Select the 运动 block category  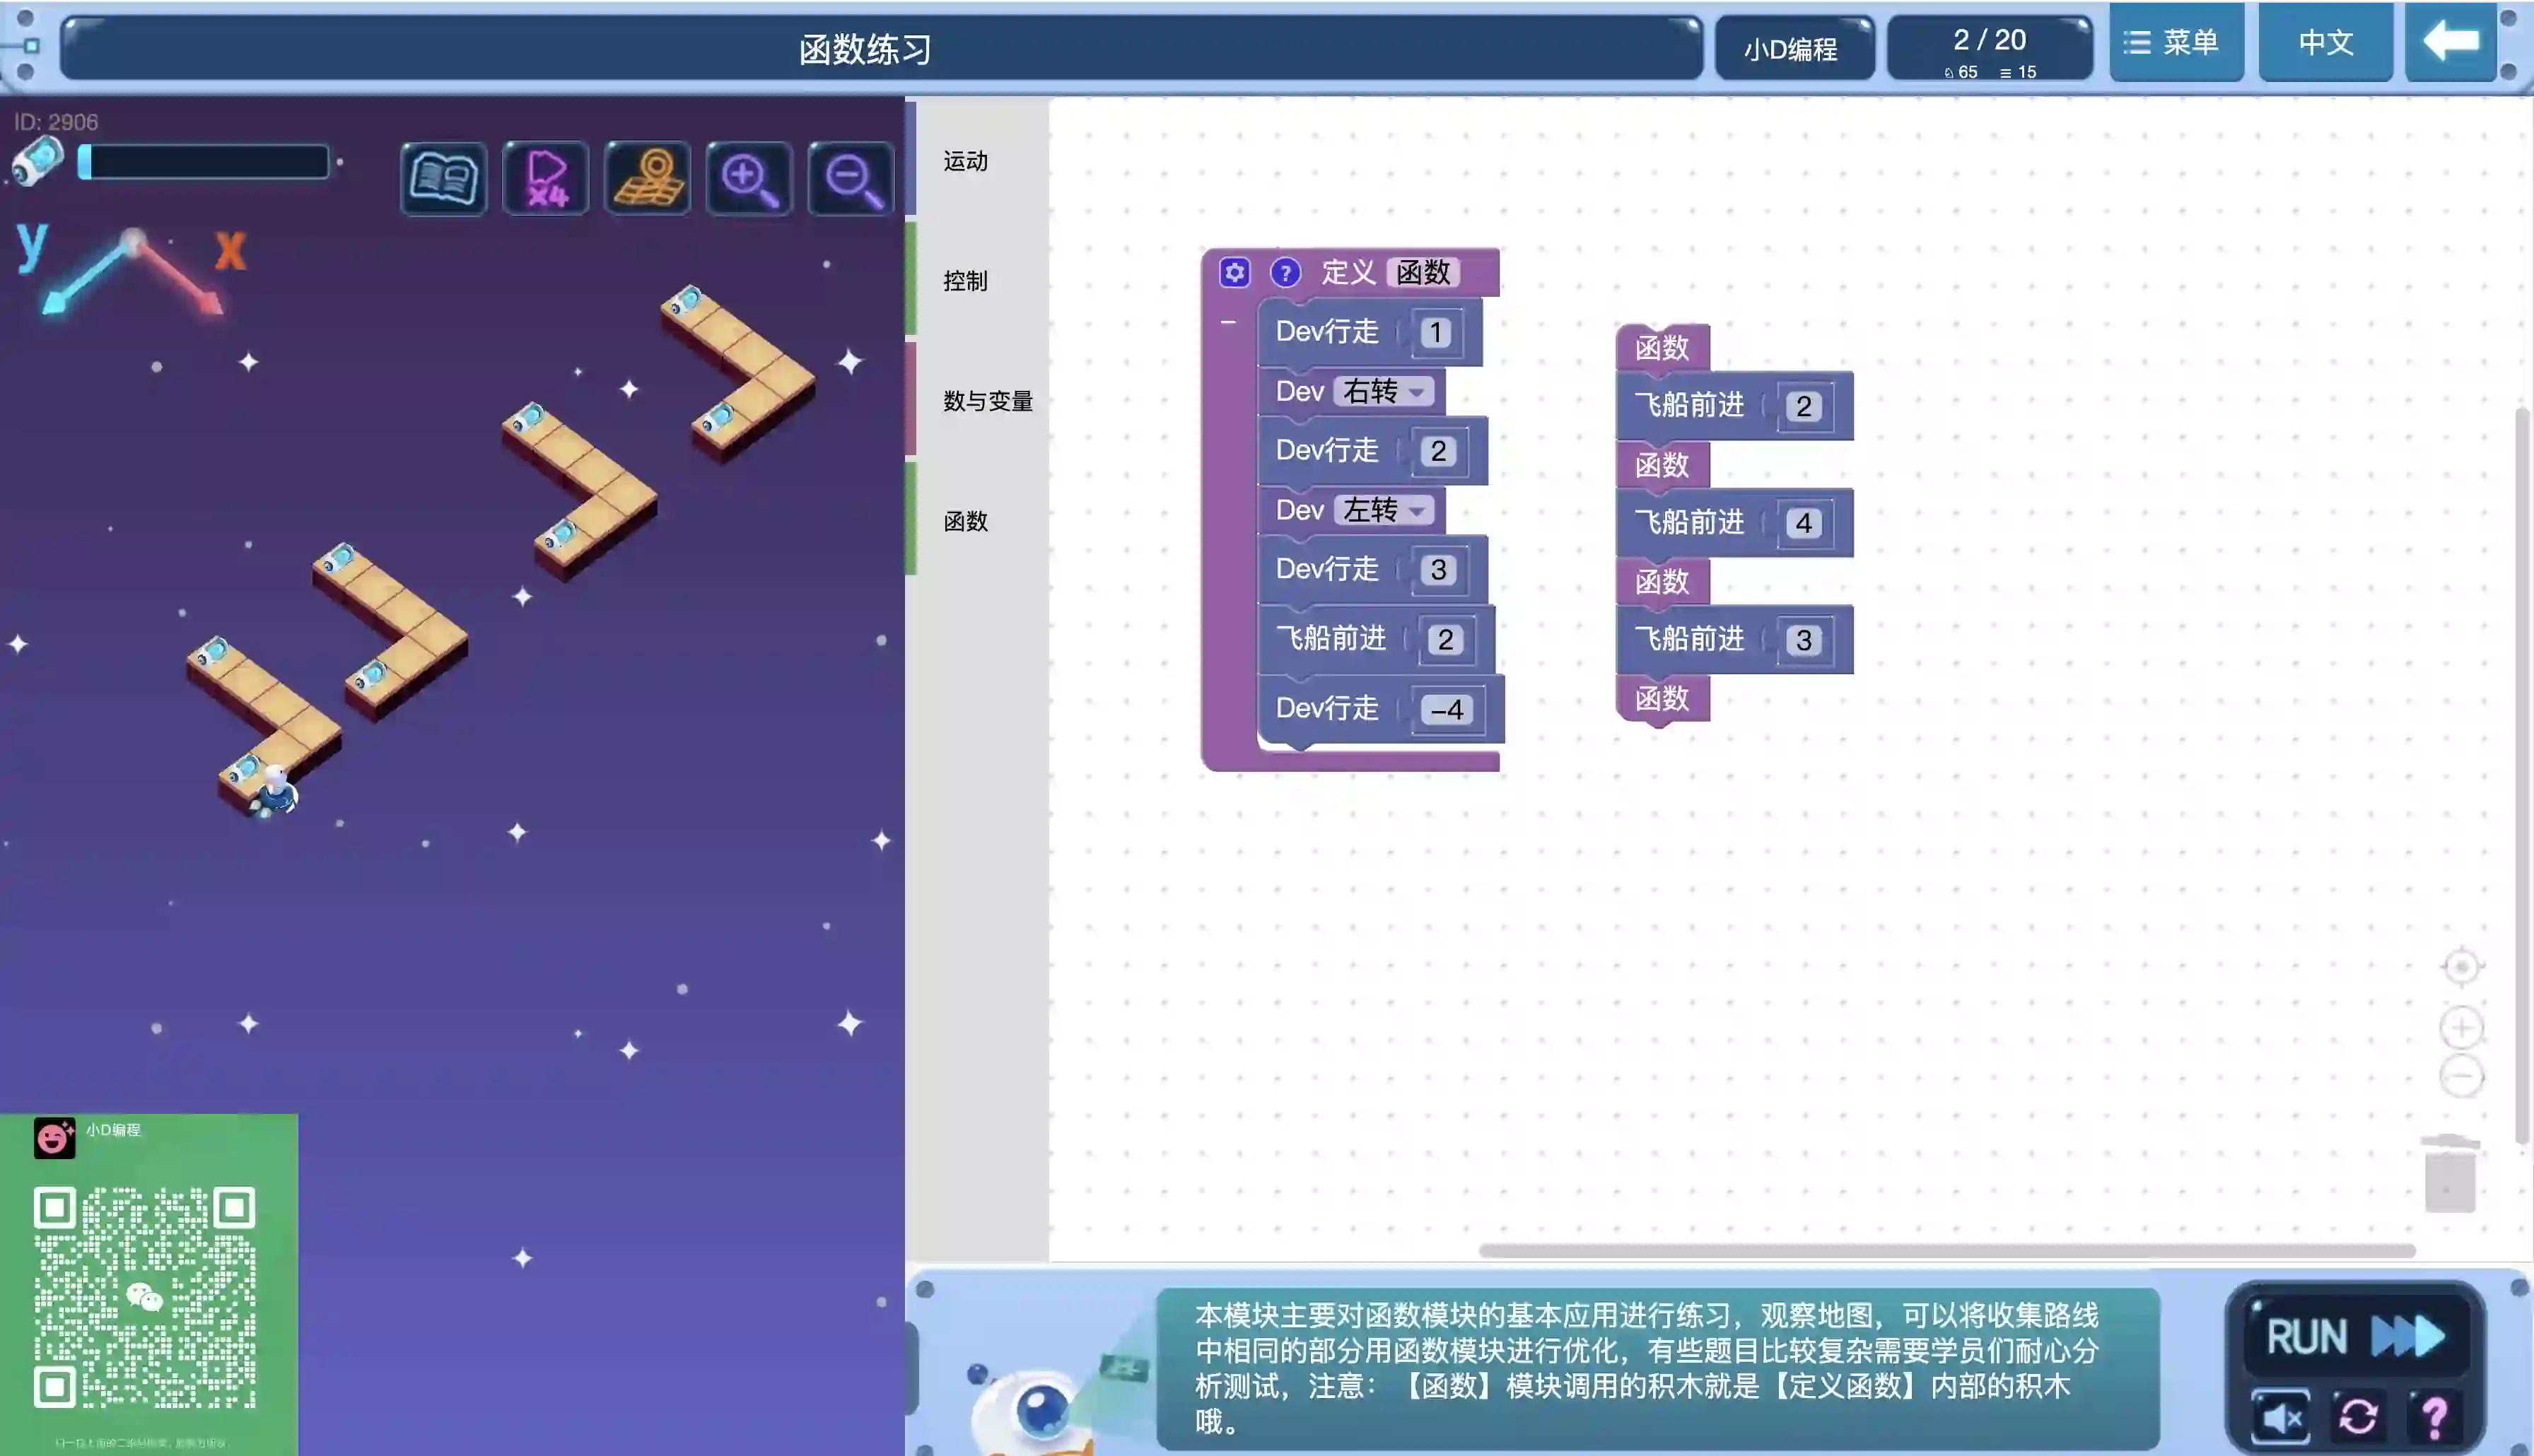[x=965, y=161]
